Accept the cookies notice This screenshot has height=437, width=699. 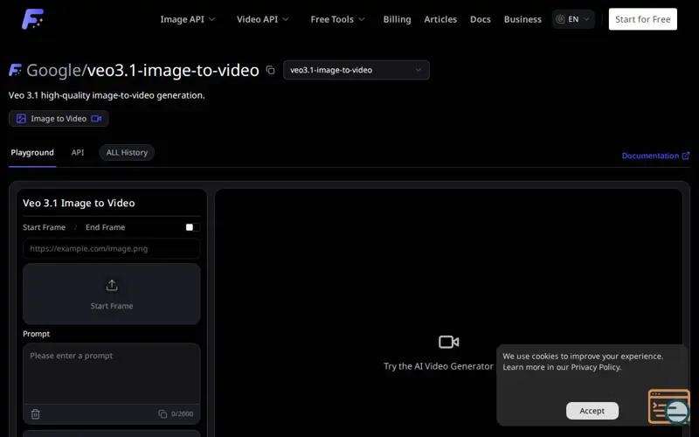click(x=592, y=411)
